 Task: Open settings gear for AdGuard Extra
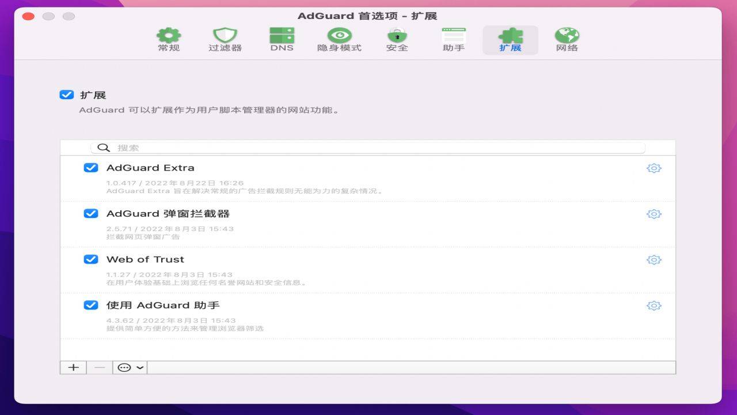click(654, 168)
